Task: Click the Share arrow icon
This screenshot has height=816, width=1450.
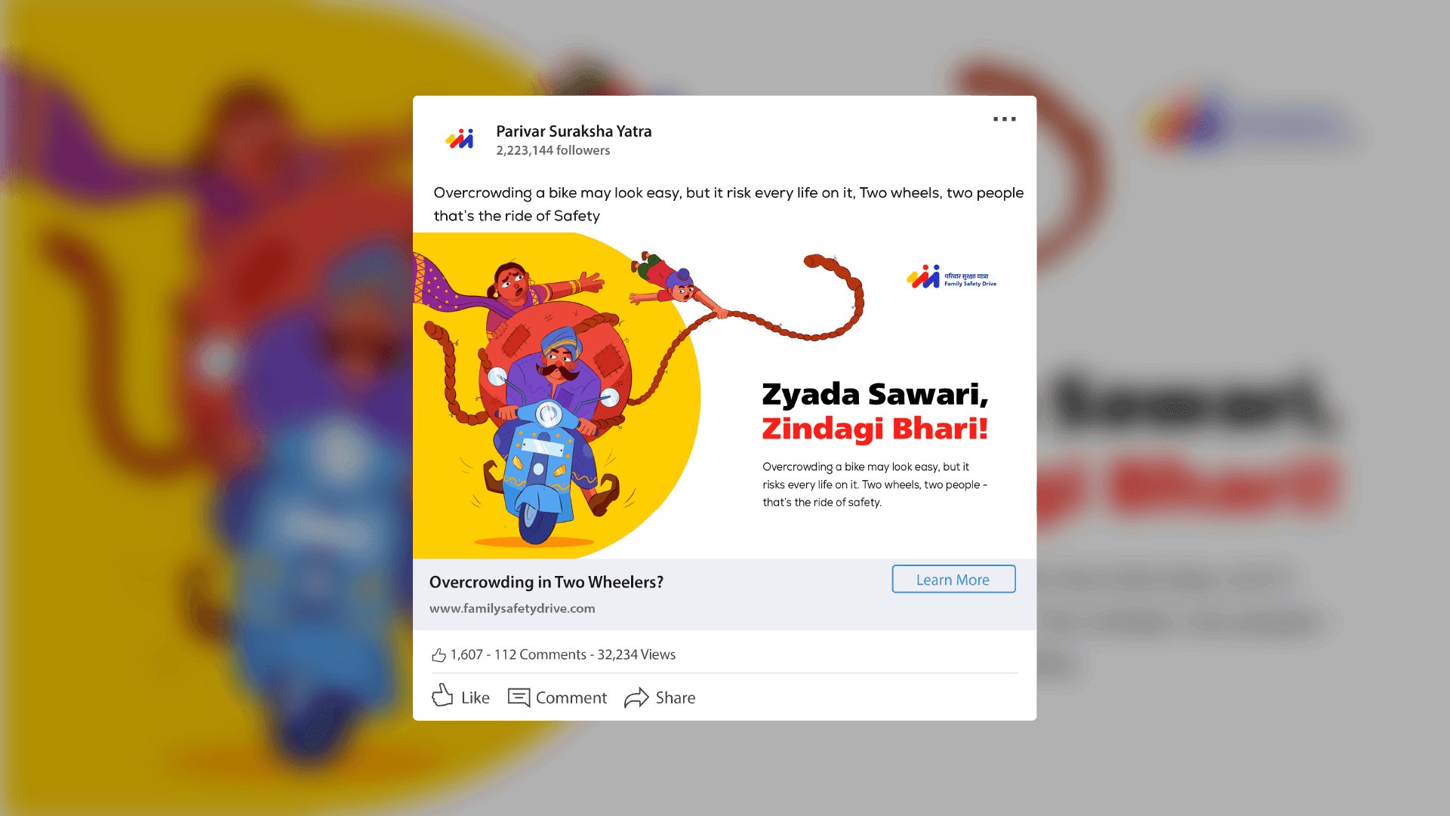Action: click(636, 697)
